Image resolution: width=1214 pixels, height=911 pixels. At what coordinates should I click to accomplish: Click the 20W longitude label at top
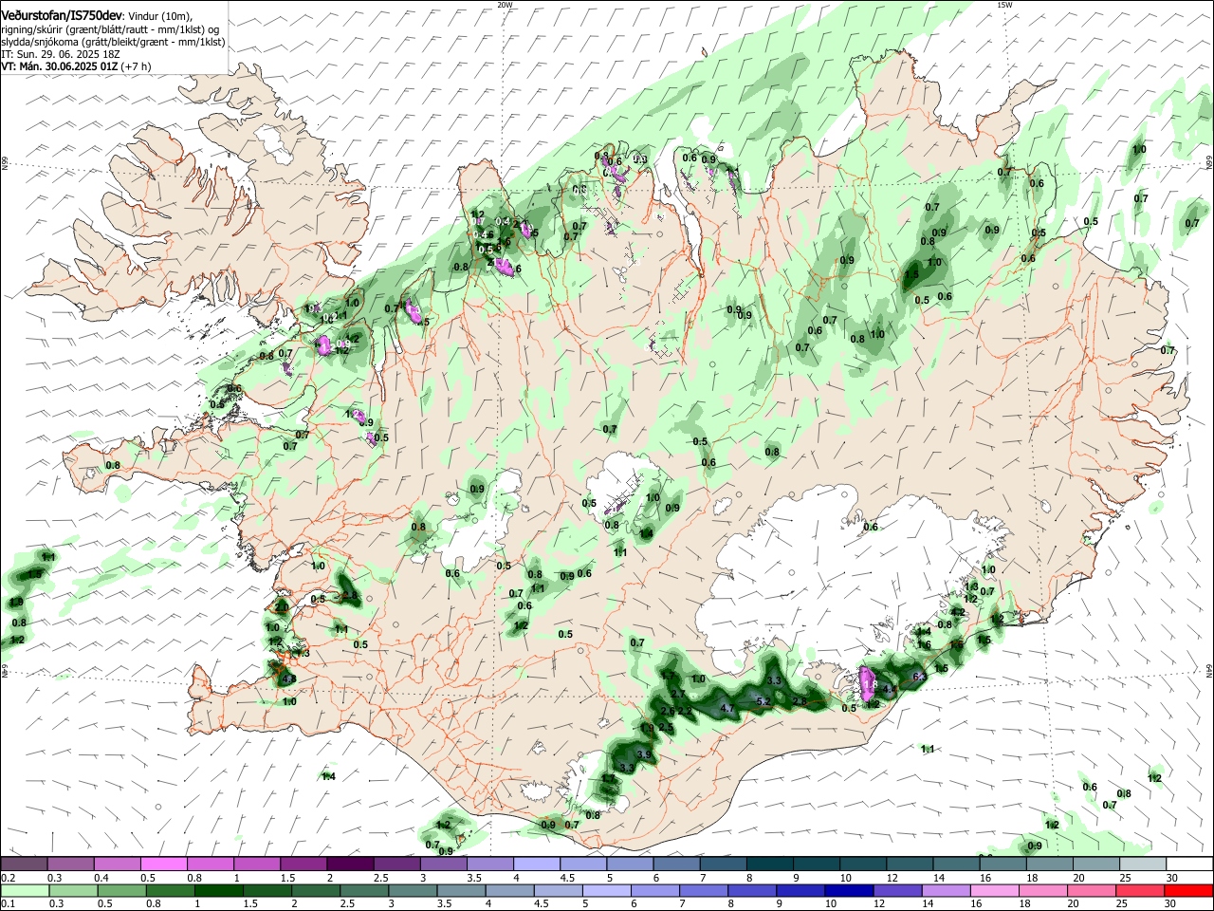(505, 5)
